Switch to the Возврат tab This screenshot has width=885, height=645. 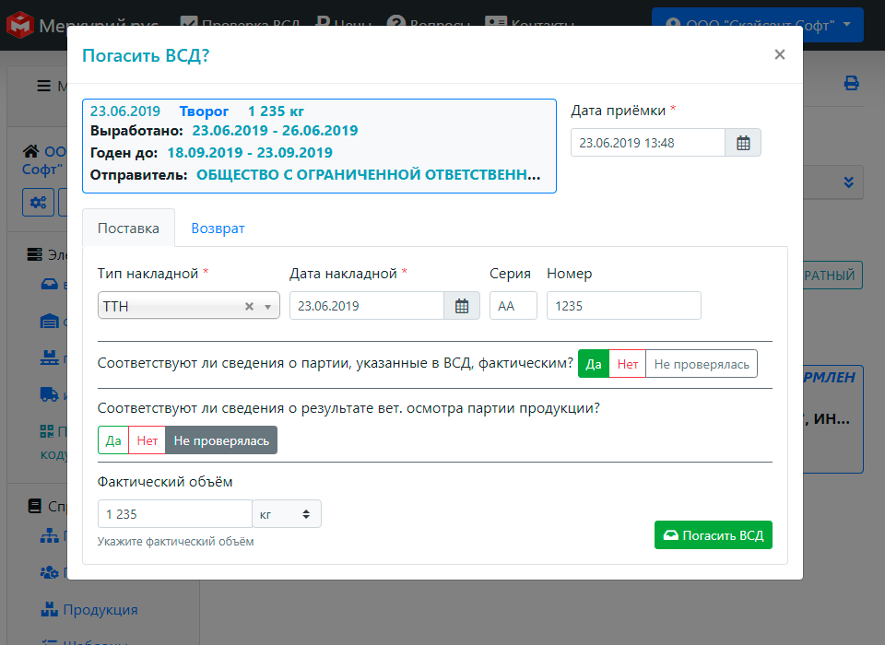[x=218, y=227]
